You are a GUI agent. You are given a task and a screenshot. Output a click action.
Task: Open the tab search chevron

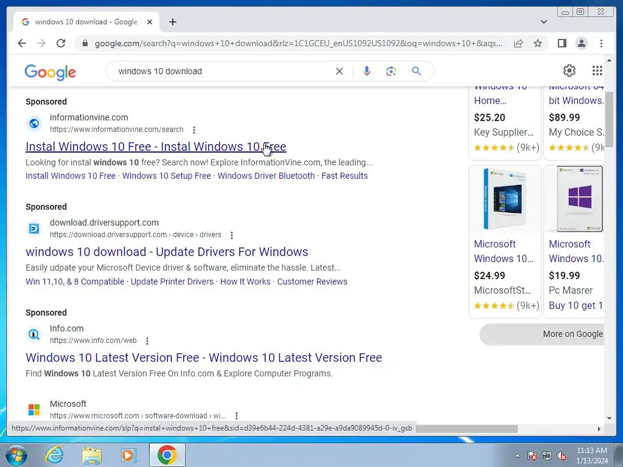point(544,22)
